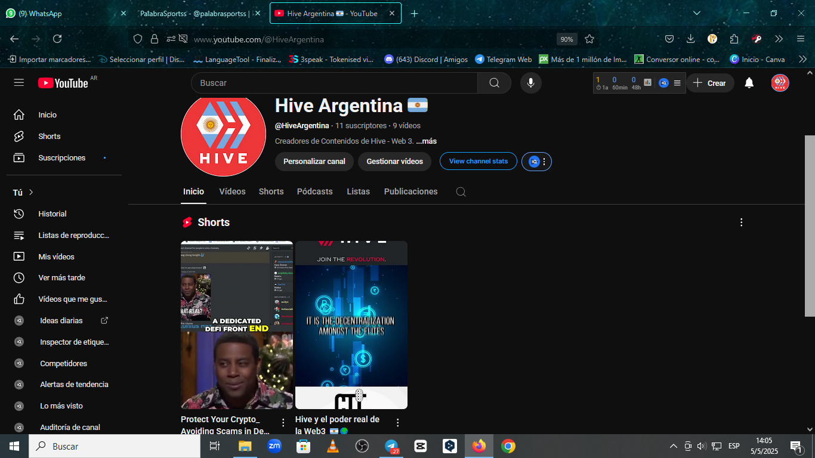Expand channel description with ...más
The width and height of the screenshot is (815, 458).
click(427, 141)
